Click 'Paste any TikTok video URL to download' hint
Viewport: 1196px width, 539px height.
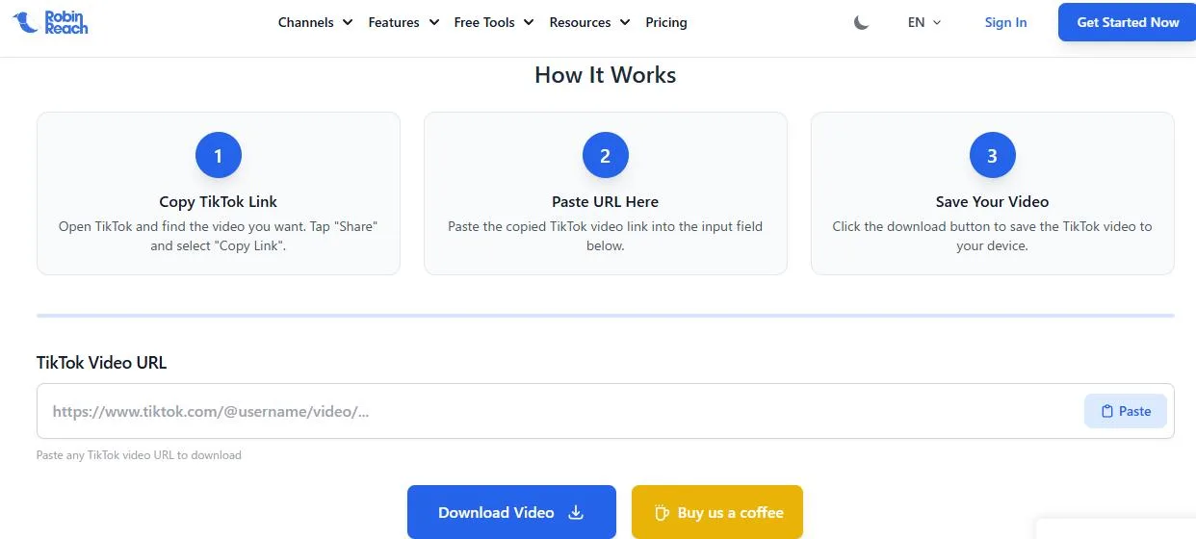tap(139, 454)
